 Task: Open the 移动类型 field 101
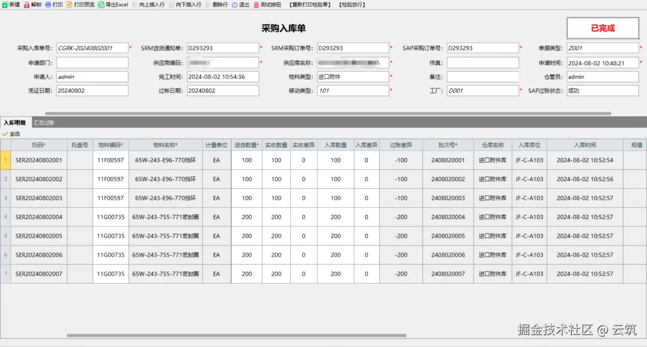[353, 91]
